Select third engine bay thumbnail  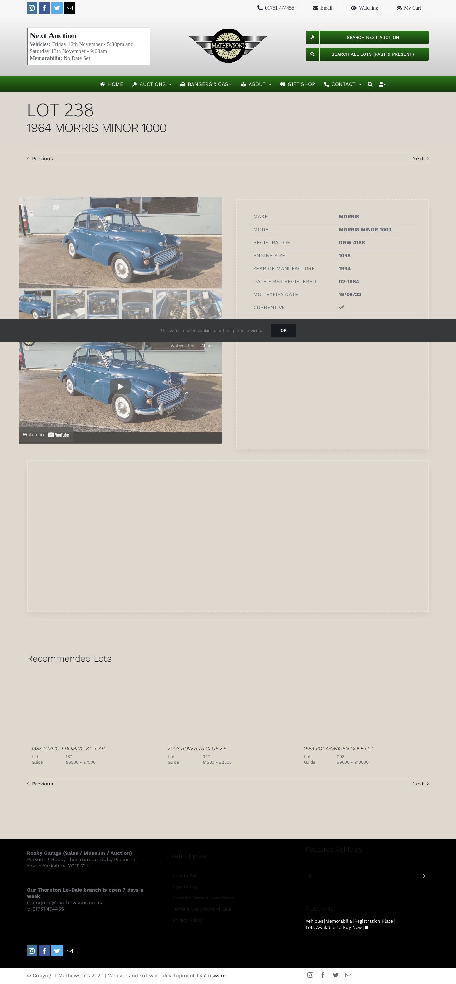click(x=103, y=305)
